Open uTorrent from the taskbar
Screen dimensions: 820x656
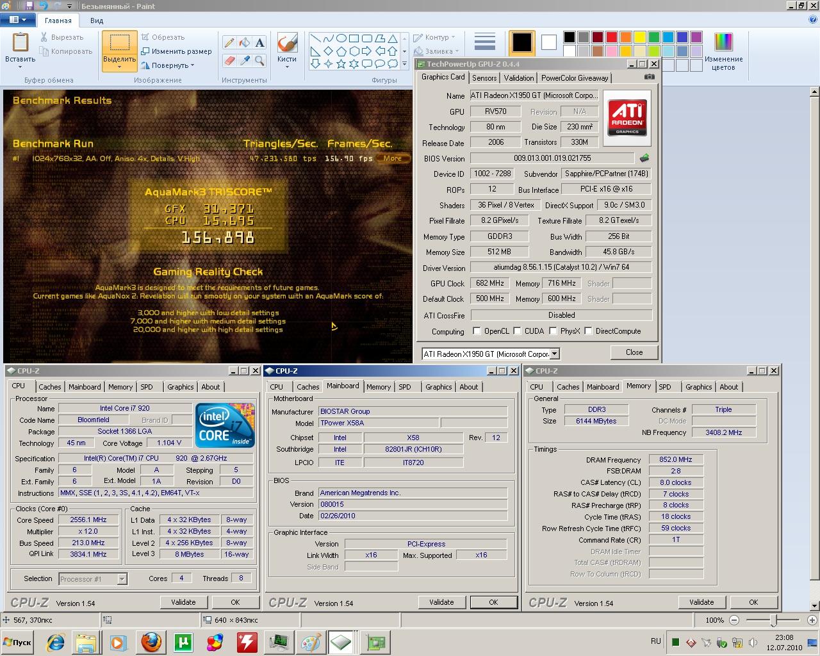pos(183,642)
